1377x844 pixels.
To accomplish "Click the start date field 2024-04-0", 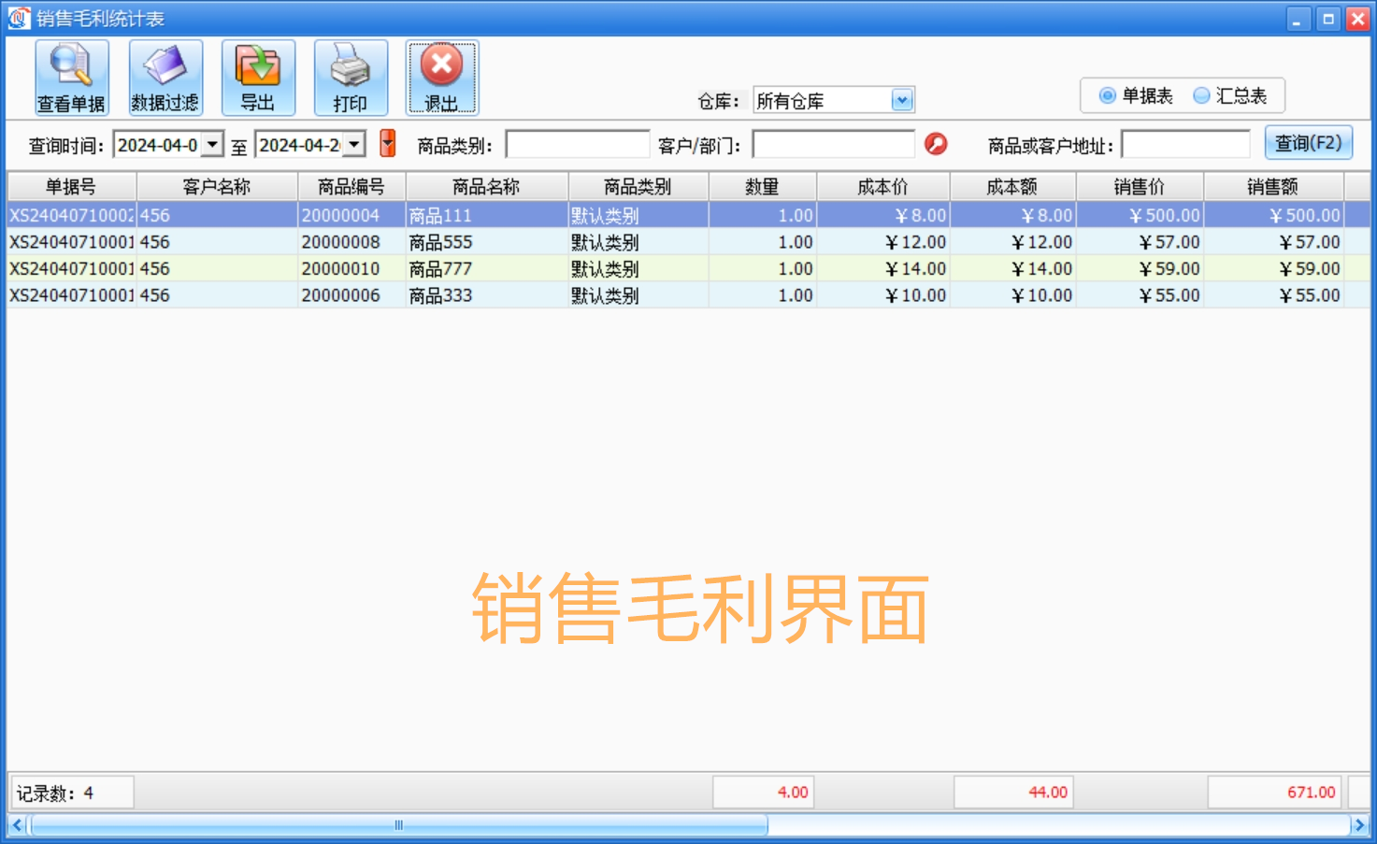I will 157,145.
